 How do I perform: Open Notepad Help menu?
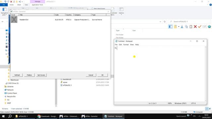pyautogui.click(x=137, y=45)
